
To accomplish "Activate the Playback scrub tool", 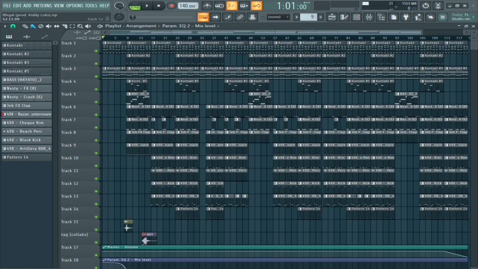I will pyautogui.click(x=88, y=26).
